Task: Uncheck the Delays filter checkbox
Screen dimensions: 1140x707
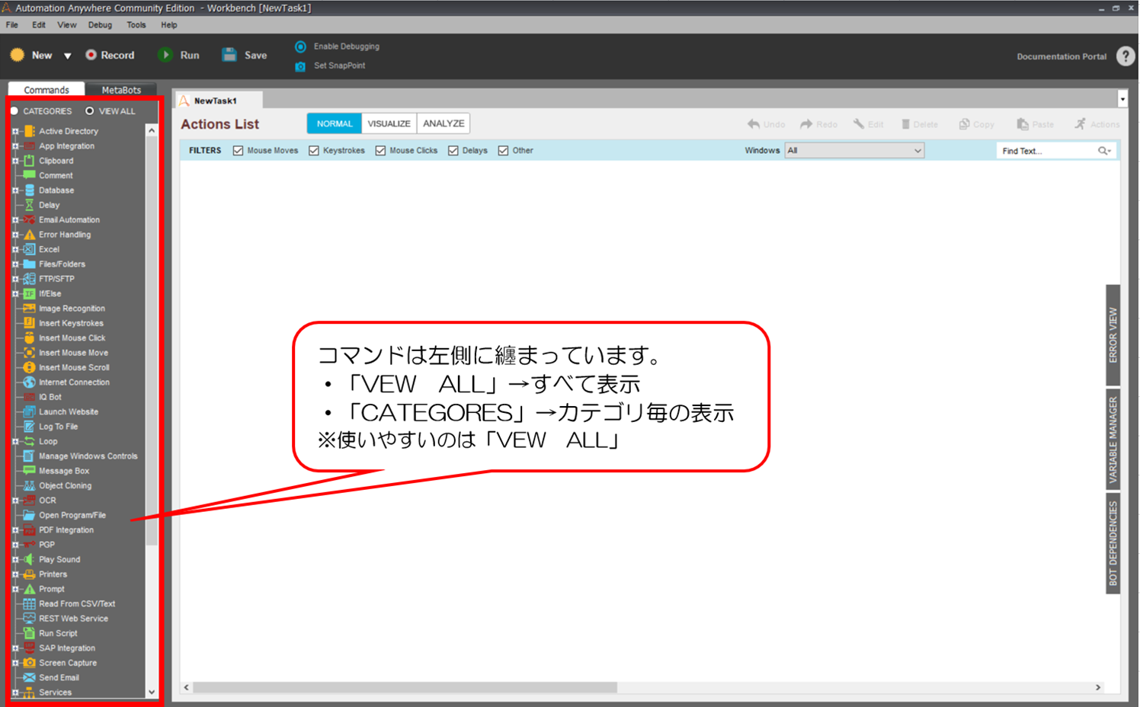Action: click(x=453, y=151)
